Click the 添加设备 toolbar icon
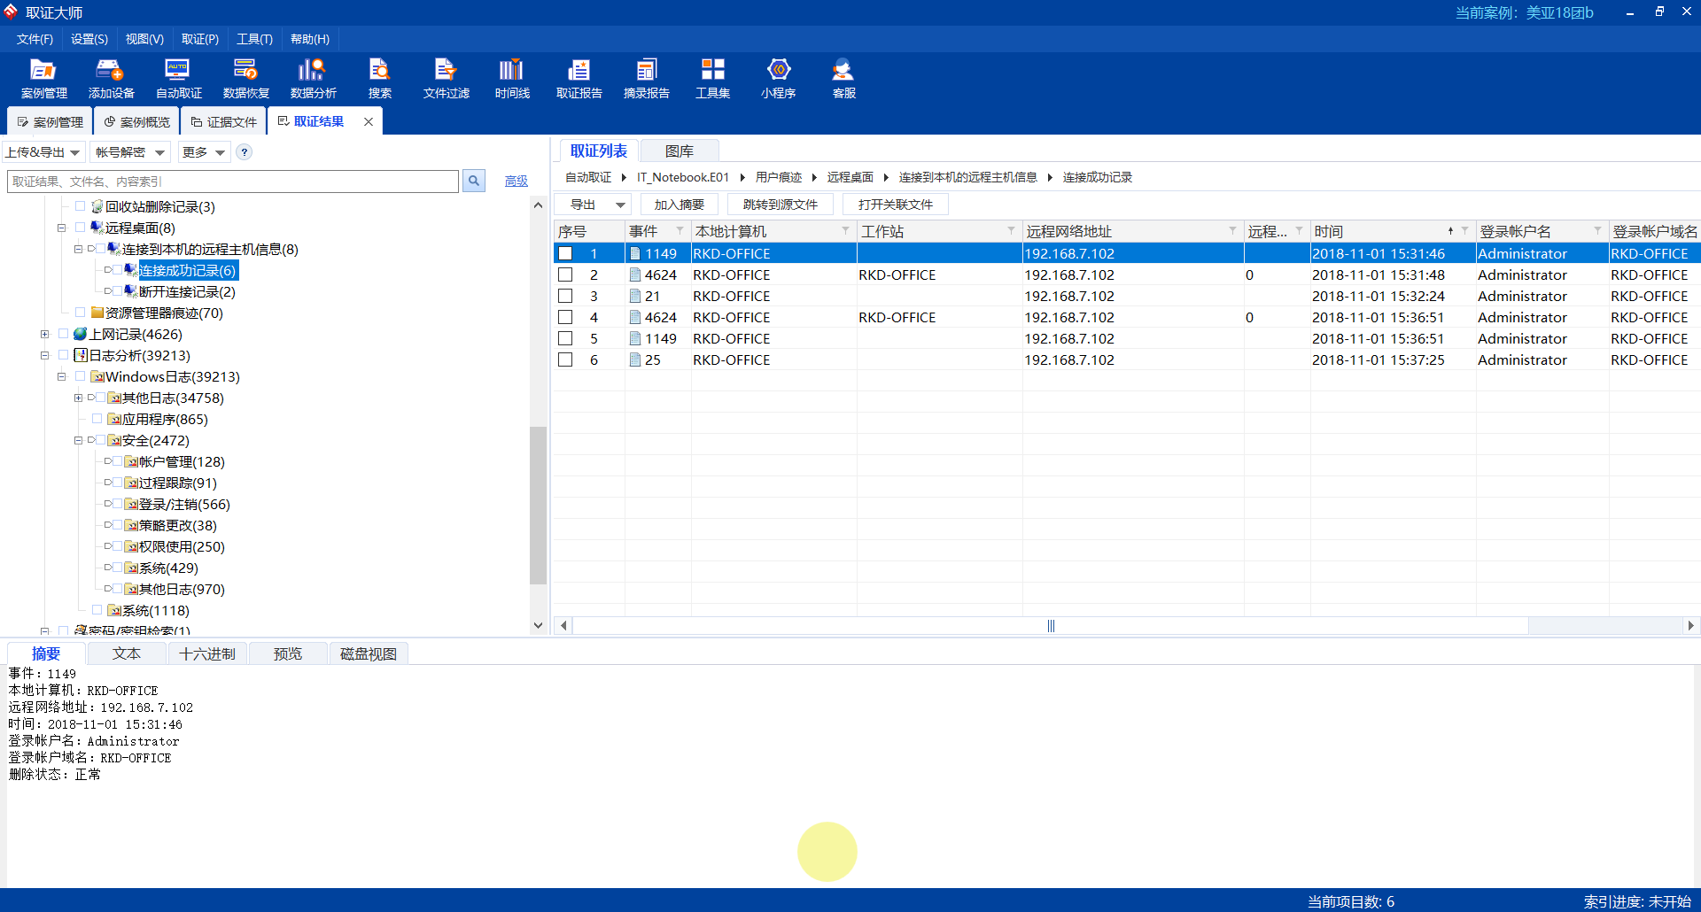This screenshot has height=912, width=1701. point(111,79)
